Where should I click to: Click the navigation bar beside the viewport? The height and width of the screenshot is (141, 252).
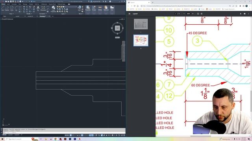point(123,51)
